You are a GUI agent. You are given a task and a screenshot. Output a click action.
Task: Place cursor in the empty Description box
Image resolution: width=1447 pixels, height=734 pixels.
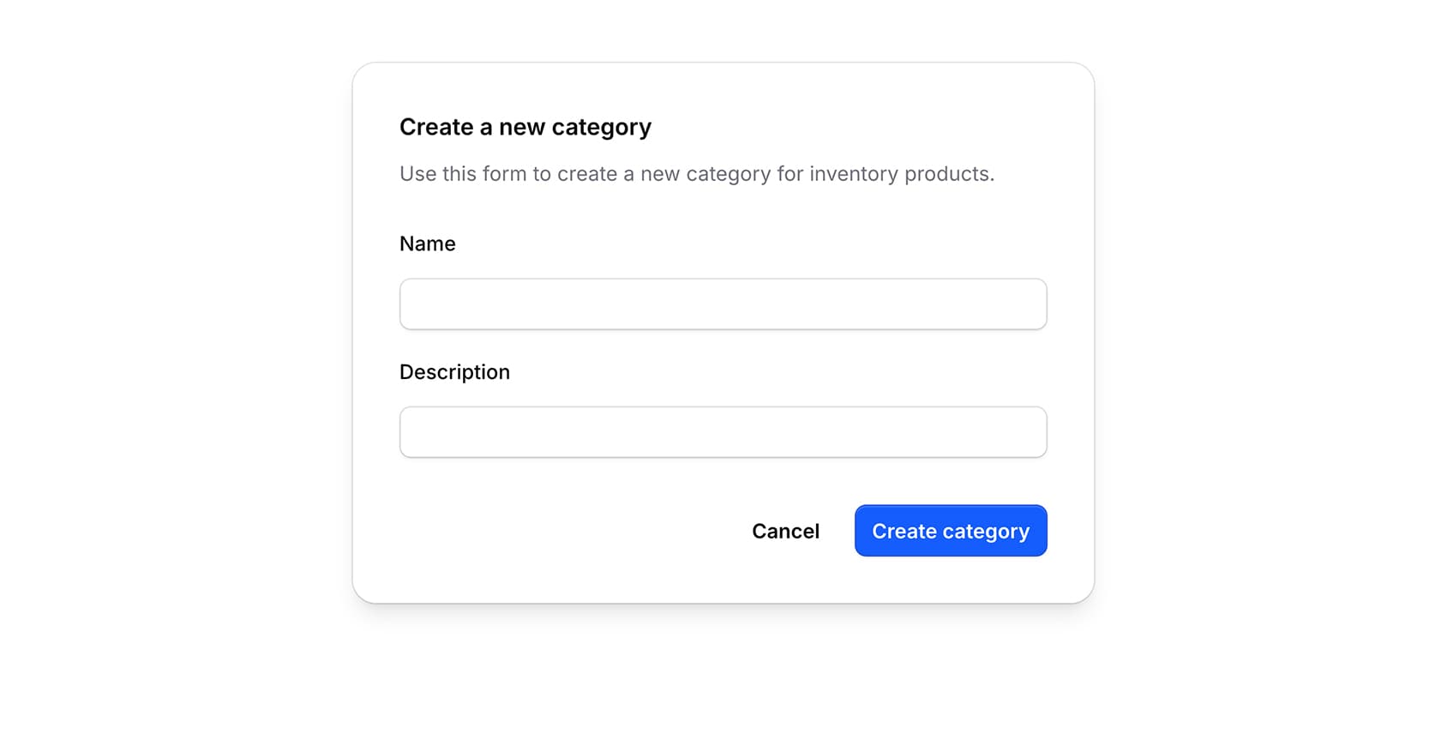[723, 432]
